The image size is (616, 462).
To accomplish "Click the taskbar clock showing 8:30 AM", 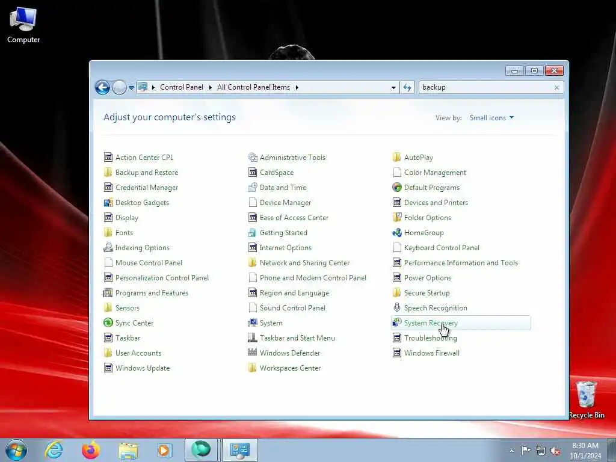I will coord(585,451).
